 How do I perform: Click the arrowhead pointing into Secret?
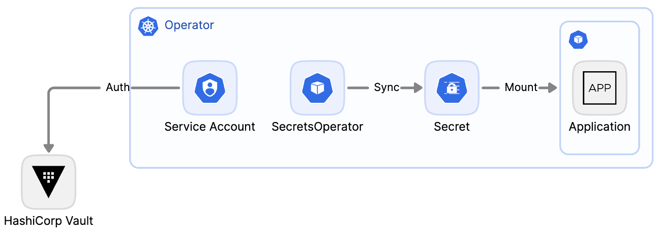click(418, 88)
